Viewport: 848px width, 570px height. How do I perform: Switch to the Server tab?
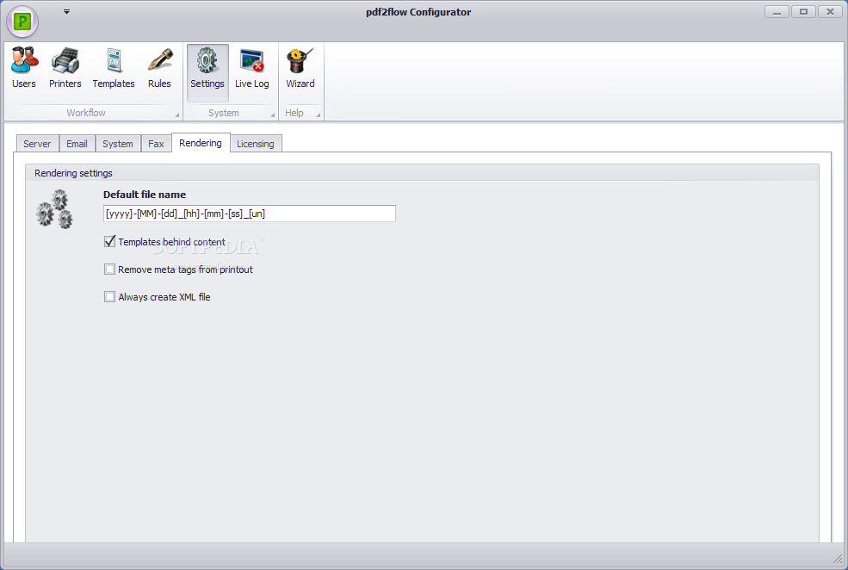(x=37, y=144)
